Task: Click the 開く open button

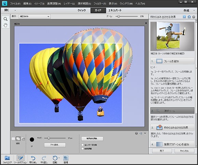Action: 6,10
